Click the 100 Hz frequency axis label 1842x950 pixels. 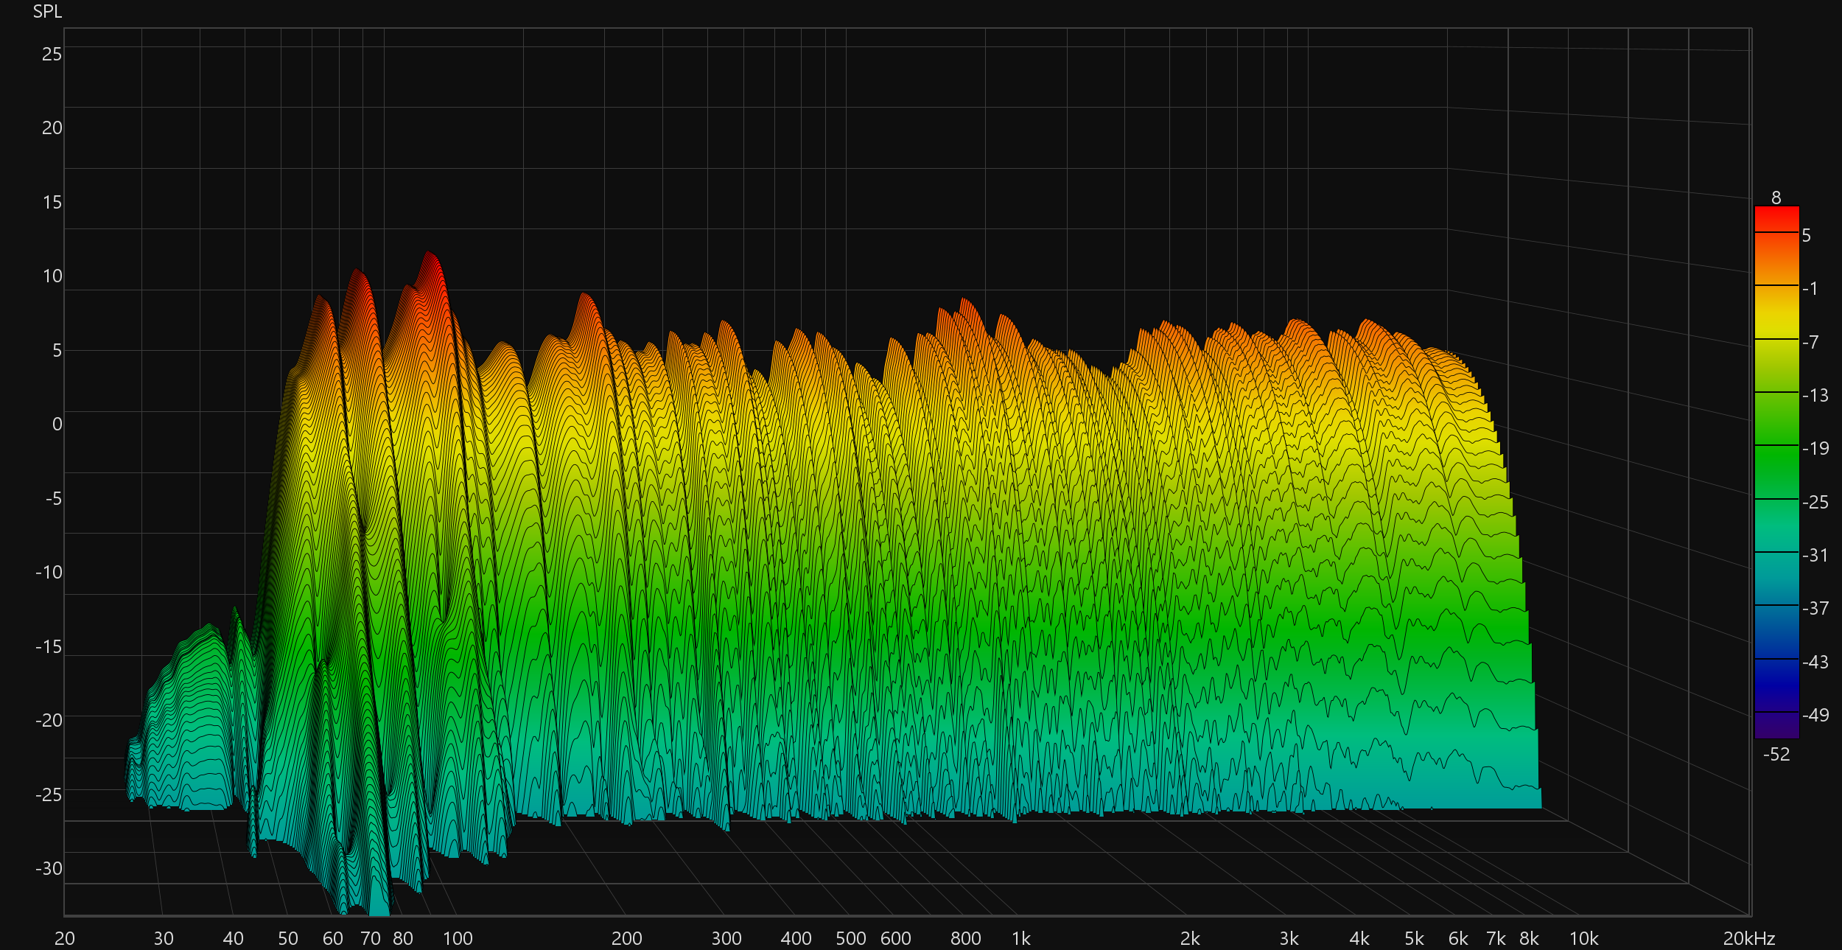pos(457,938)
